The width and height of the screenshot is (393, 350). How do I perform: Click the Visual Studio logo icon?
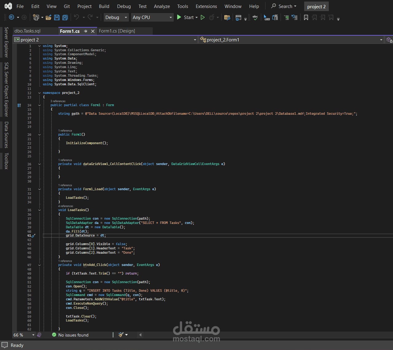click(x=8, y=6)
